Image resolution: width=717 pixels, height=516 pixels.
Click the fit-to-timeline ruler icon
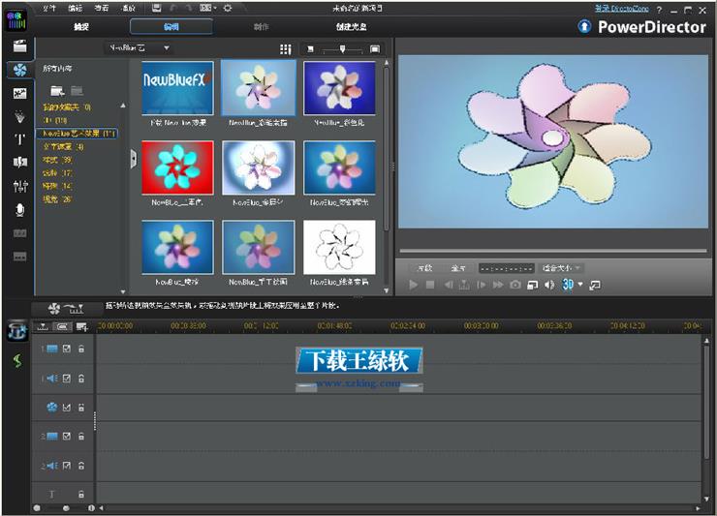(x=43, y=326)
